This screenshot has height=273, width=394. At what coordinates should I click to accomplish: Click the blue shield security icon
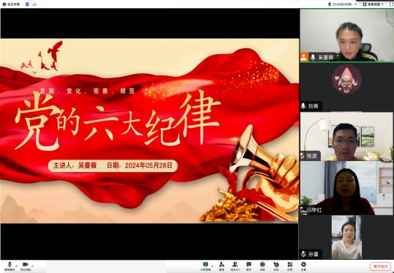tap(27, 4)
